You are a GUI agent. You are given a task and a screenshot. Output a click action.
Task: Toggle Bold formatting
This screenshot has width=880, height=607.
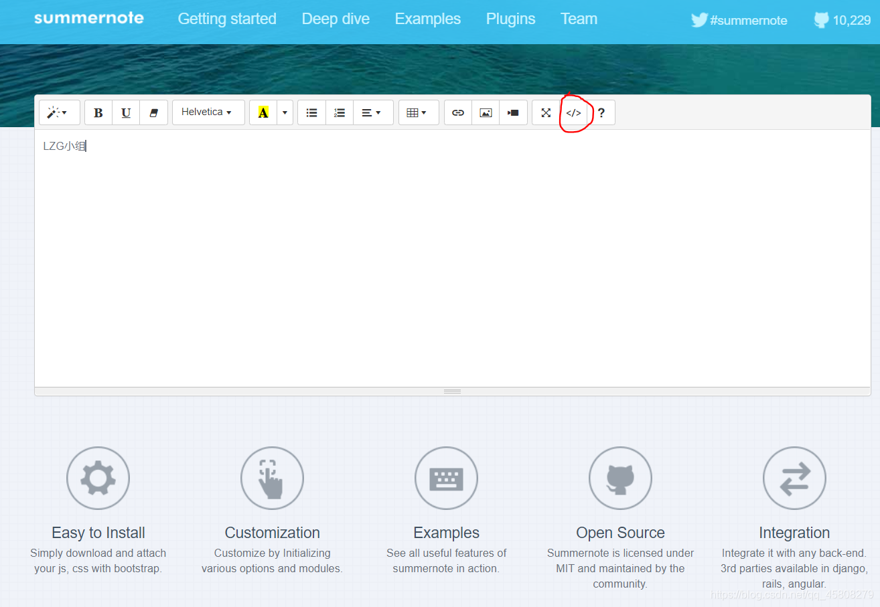coord(98,112)
